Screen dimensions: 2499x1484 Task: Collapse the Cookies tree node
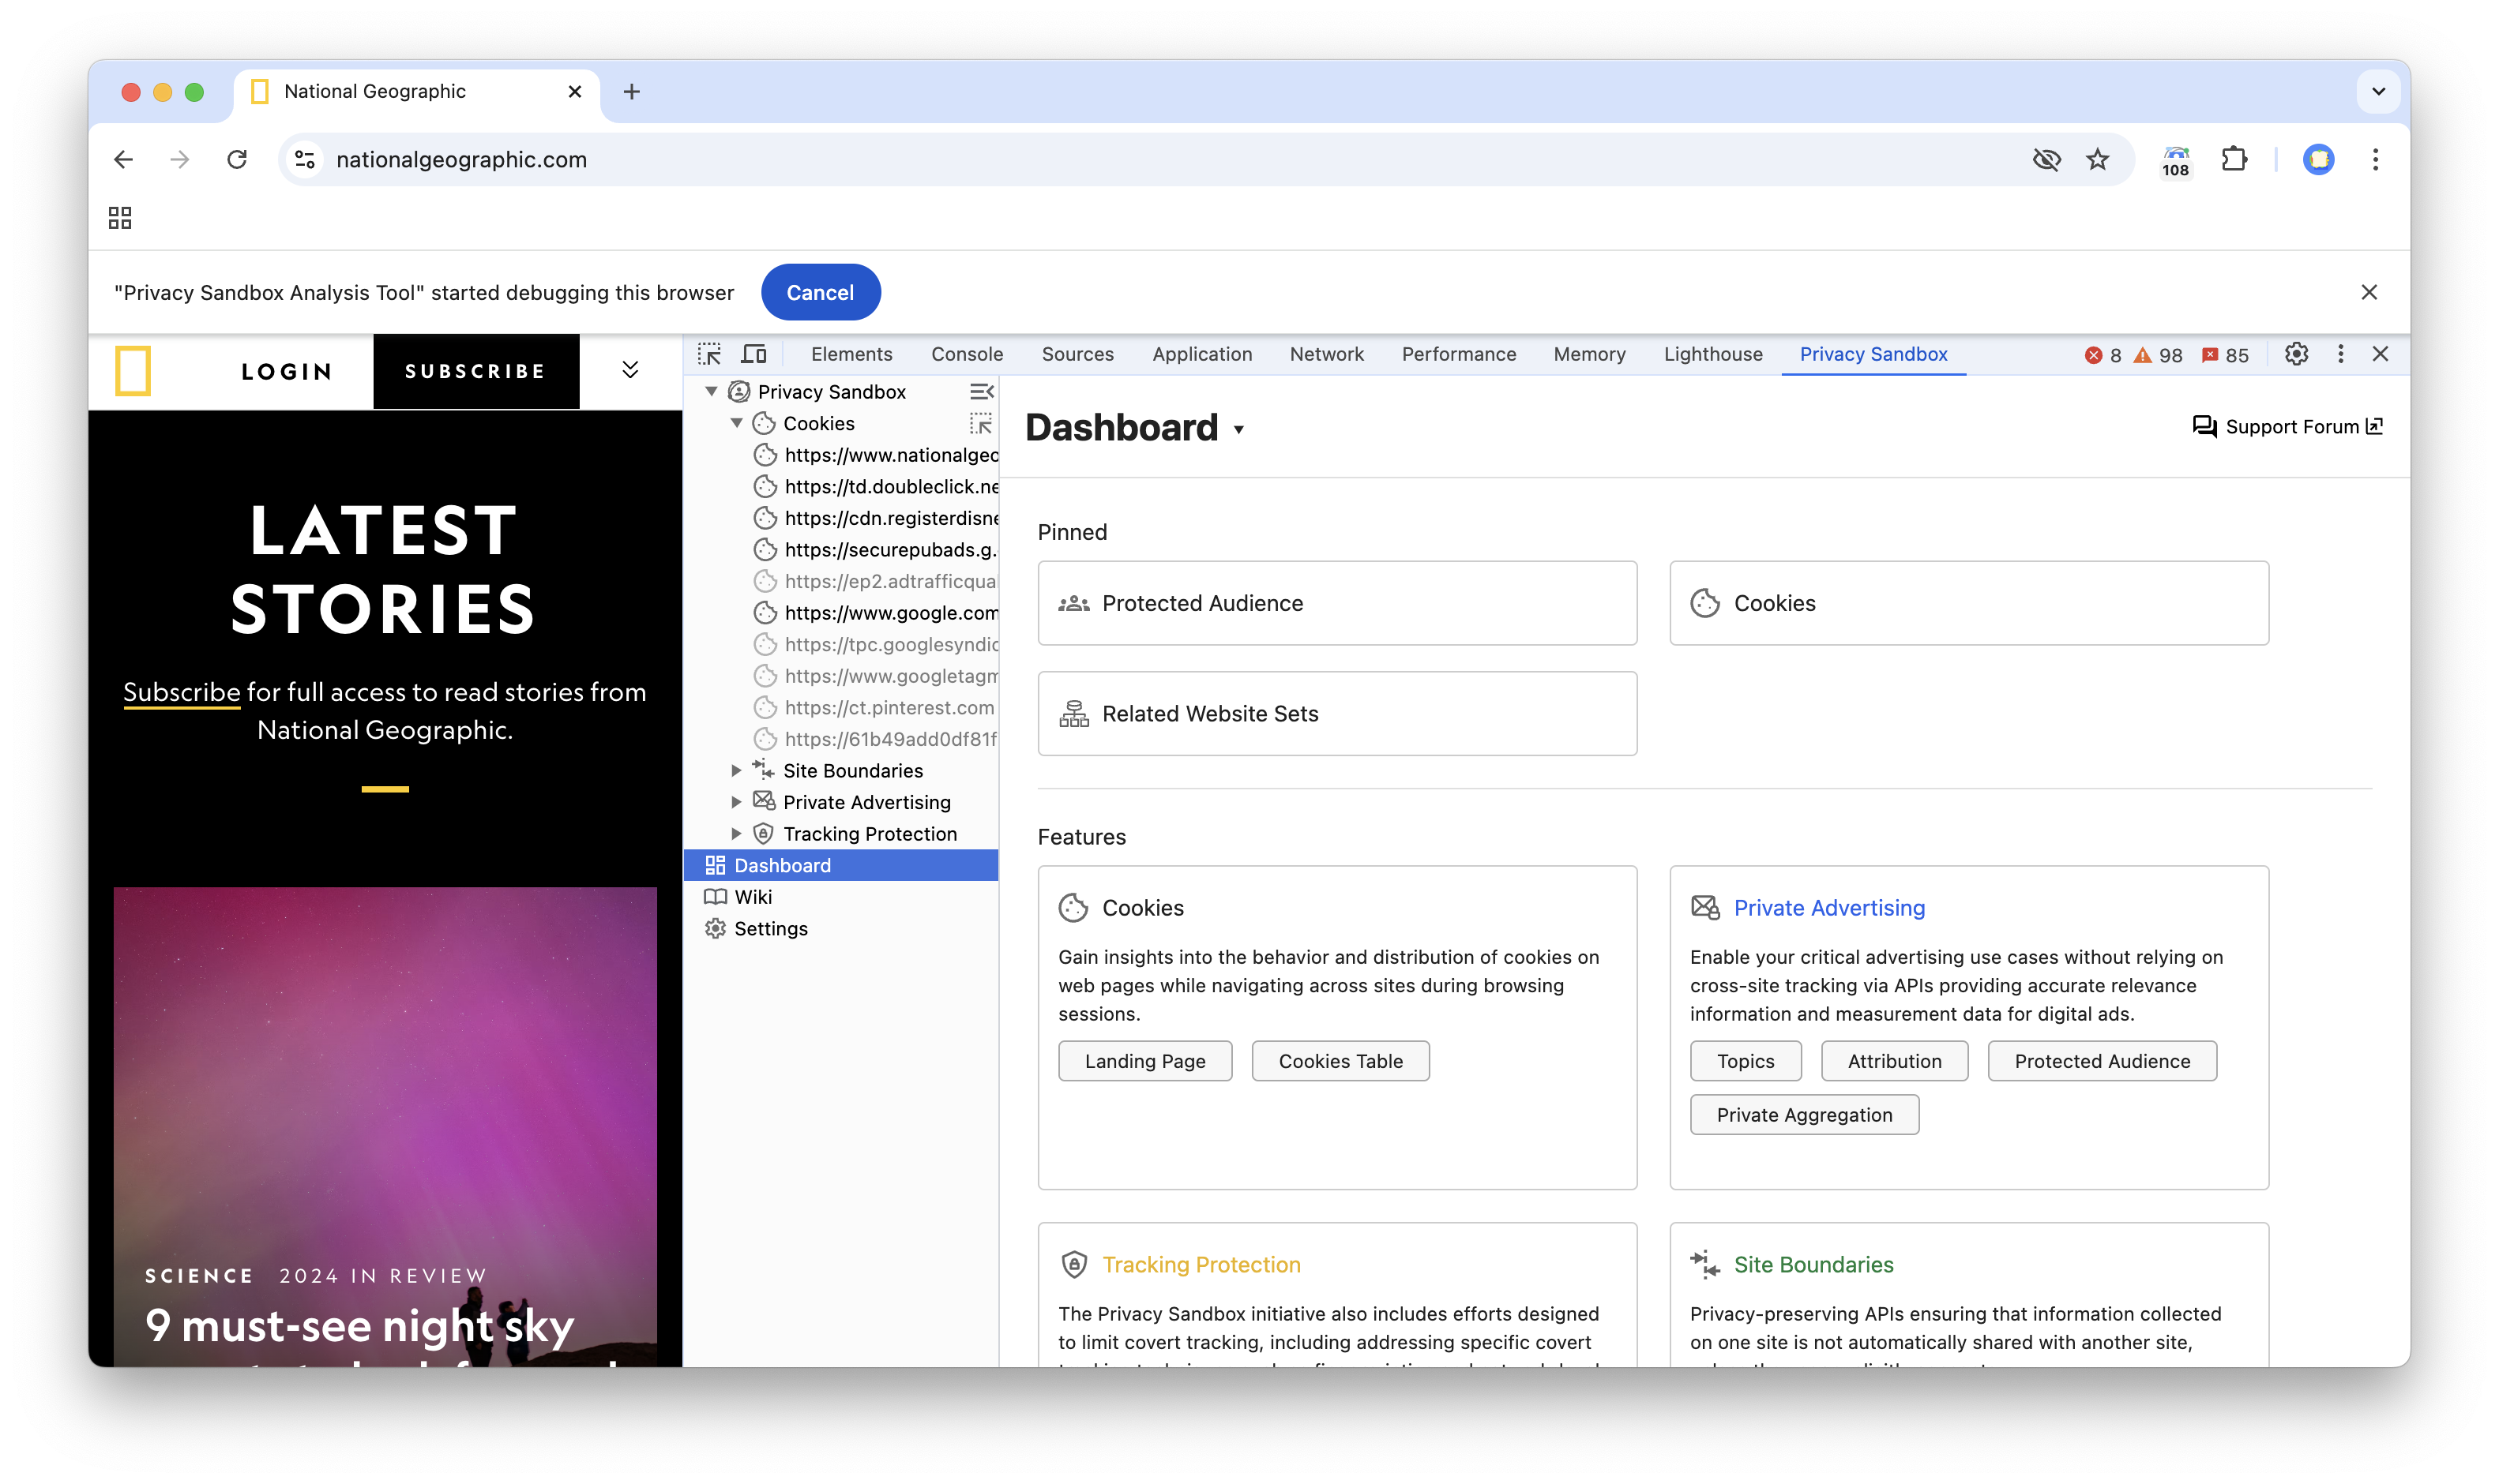click(736, 423)
